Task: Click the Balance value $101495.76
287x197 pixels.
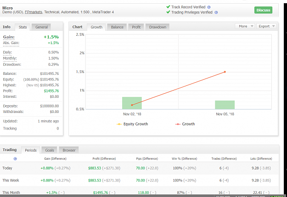Action: 50,73
